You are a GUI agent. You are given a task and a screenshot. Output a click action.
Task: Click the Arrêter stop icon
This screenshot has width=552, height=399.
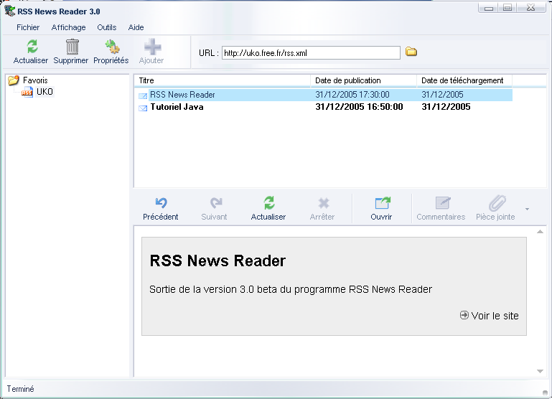tap(324, 203)
